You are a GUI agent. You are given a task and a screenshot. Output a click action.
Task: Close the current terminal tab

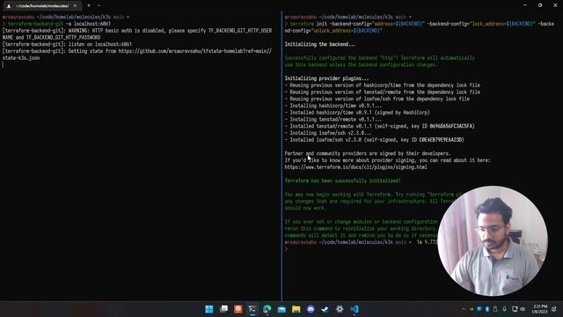click(75, 6)
